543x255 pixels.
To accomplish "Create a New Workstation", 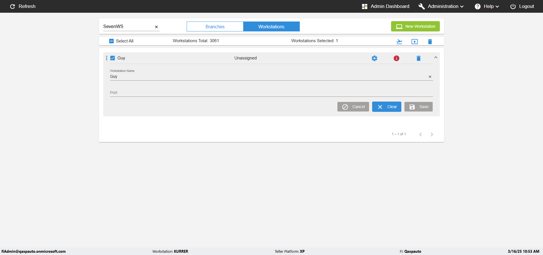I will (x=415, y=26).
